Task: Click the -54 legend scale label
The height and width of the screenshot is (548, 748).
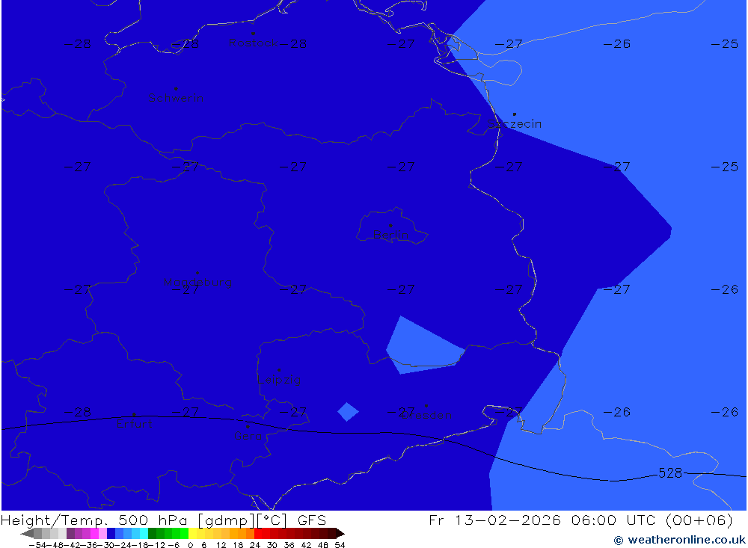Action: pos(37,545)
